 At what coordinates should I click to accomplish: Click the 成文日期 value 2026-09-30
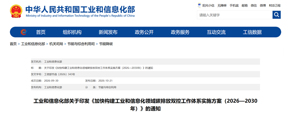click(51, 81)
